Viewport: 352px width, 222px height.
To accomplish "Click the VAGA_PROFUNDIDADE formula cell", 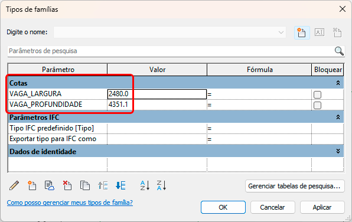I will pos(259,105).
